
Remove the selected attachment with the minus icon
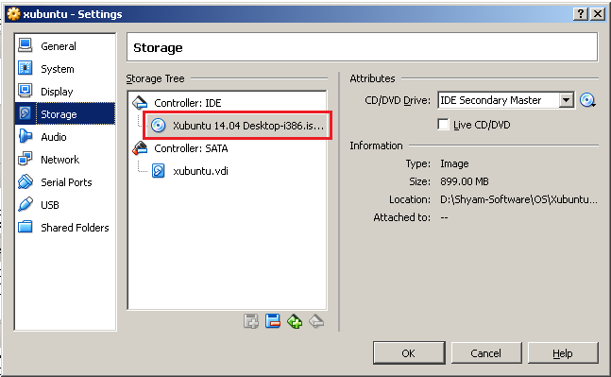tap(273, 321)
